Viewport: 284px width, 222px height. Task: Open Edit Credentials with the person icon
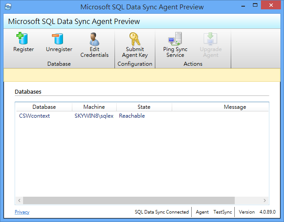tap(95, 39)
